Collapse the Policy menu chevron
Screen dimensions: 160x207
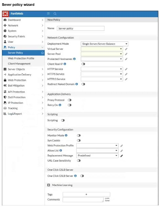(42, 47)
